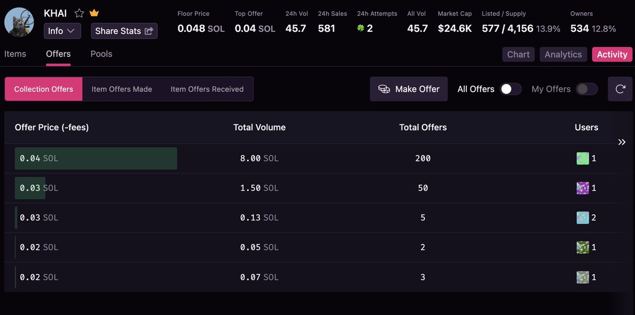Switch to Item Offers Made

122,89
